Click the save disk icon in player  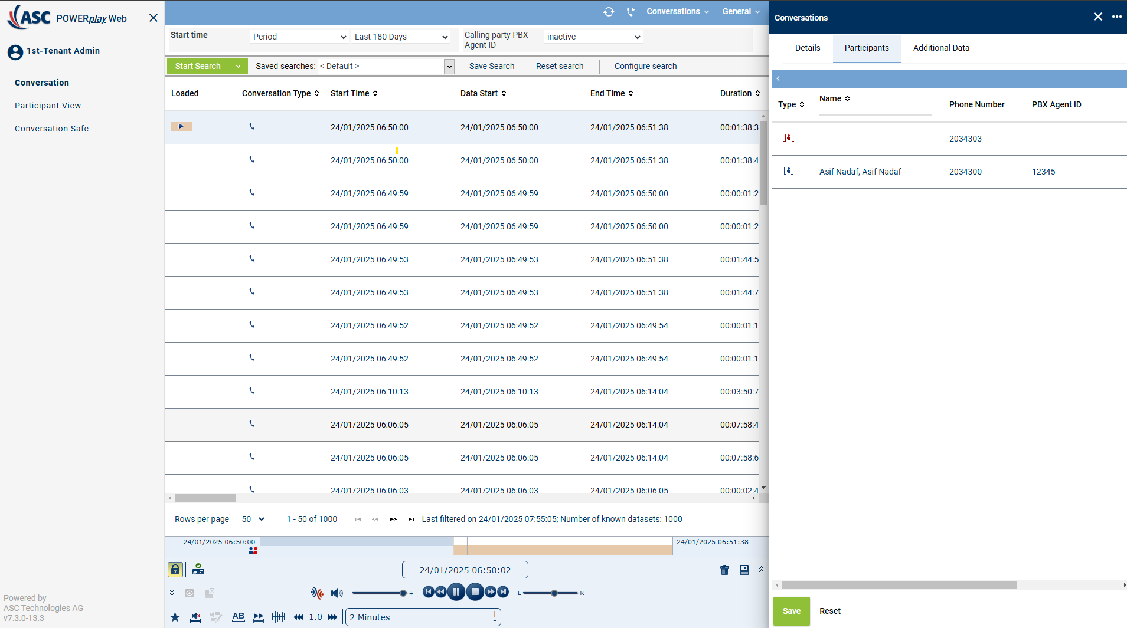744,570
